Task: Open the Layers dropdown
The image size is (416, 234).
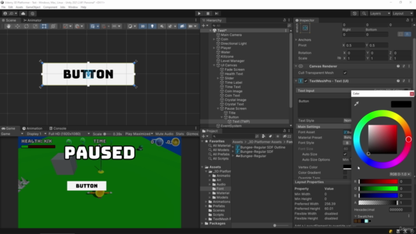Action: click(380, 14)
